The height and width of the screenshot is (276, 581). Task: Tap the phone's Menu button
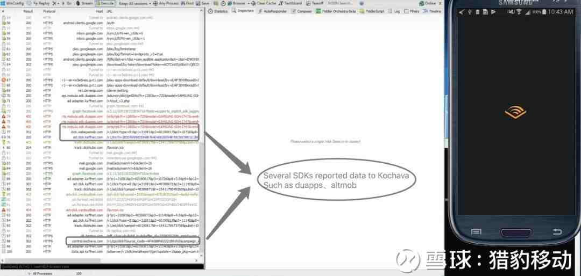click(x=476, y=232)
